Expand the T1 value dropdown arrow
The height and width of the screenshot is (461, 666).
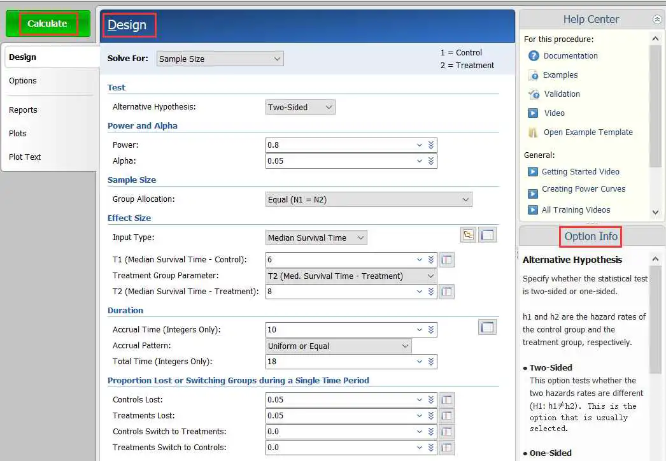point(420,260)
